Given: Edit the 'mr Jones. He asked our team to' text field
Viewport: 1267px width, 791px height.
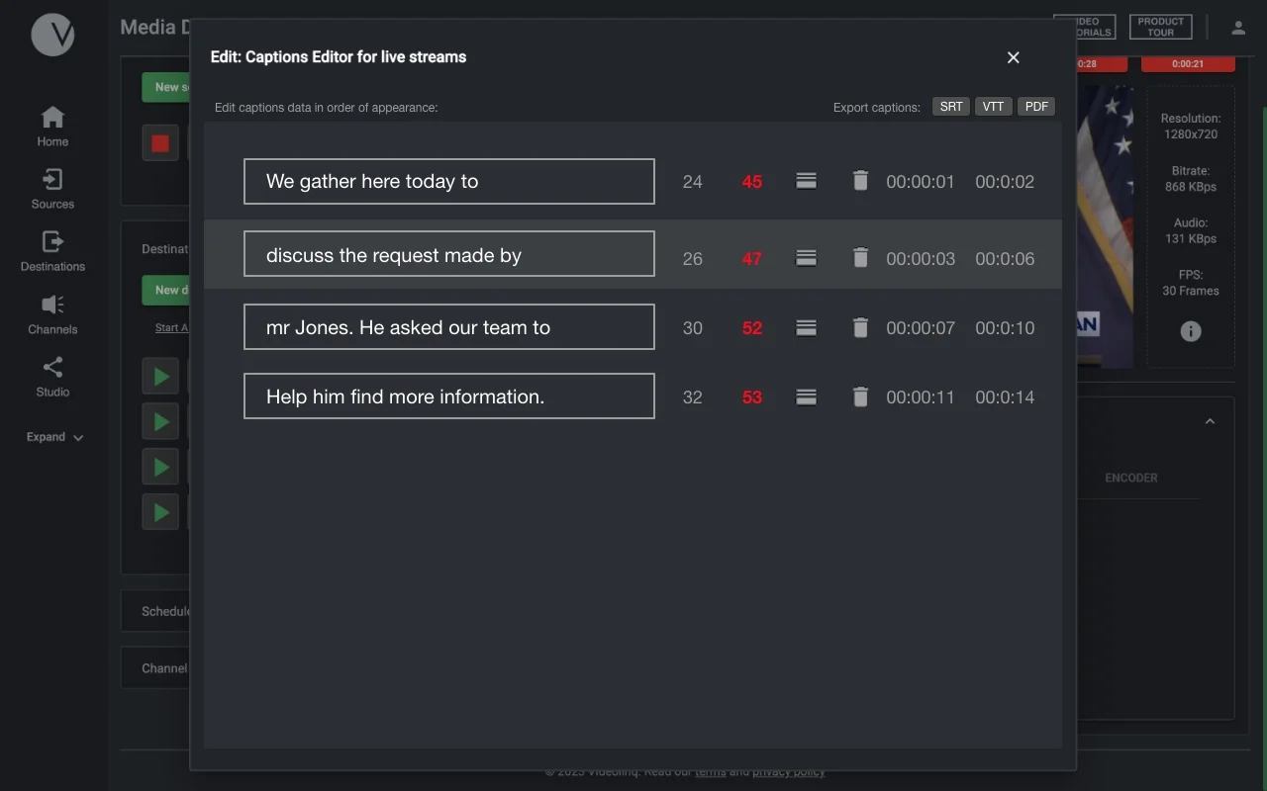Looking at the screenshot, I should click(448, 327).
